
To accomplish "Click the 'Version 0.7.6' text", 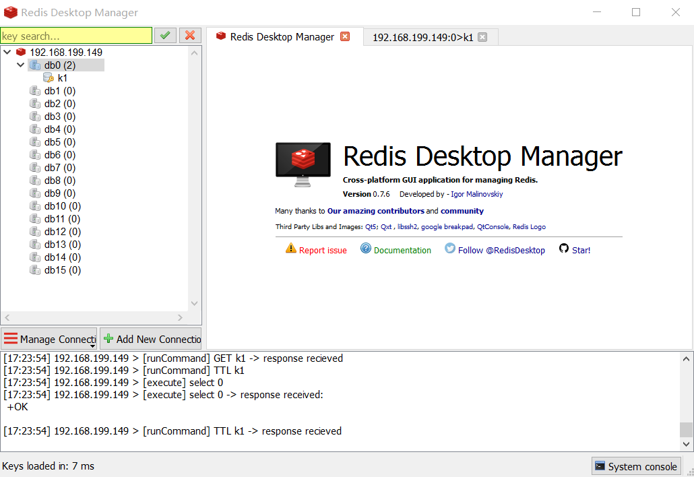I will 366,194.
